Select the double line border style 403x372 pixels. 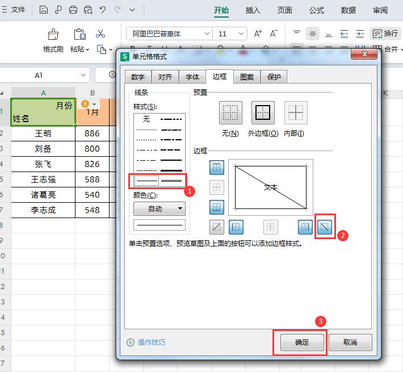(x=171, y=180)
